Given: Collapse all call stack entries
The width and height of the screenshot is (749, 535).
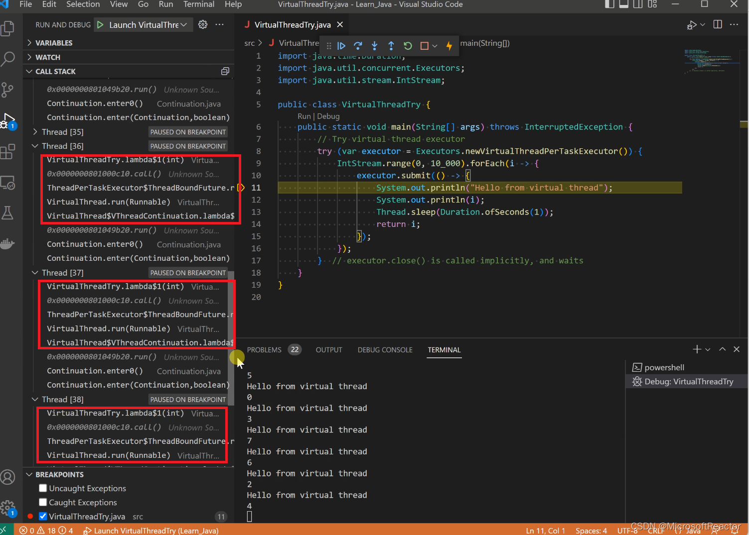Looking at the screenshot, I should click(225, 71).
